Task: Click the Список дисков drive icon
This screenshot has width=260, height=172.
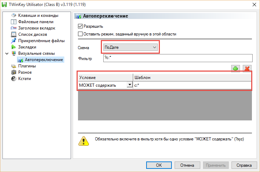Action: pyautogui.click(x=14, y=34)
